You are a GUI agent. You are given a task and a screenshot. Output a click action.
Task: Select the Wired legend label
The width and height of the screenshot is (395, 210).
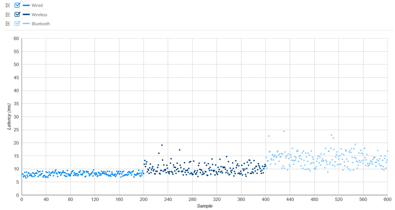click(37, 6)
